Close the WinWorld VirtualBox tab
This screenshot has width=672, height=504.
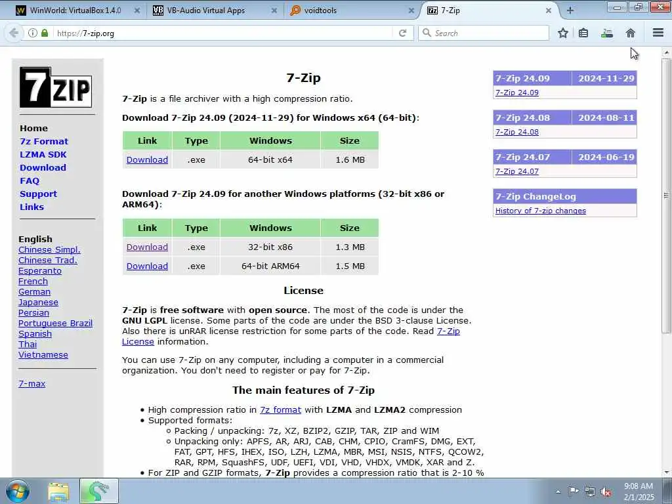tap(137, 10)
